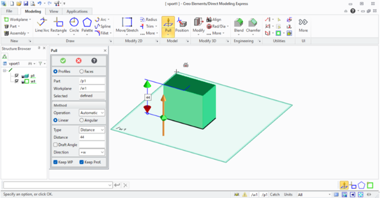The image size is (380, 198).
Task: Click the Catch button in status bar
Action: coord(274,194)
